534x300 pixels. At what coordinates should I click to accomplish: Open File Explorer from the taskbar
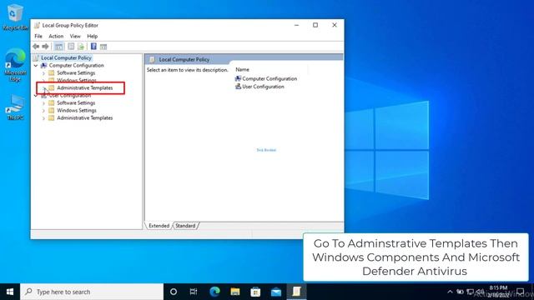[x=235, y=292]
